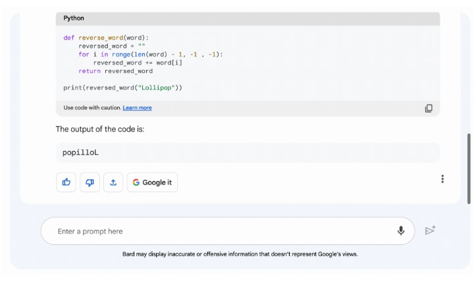
Task: Click the popilloL output block
Action: pyautogui.click(x=247, y=153)
